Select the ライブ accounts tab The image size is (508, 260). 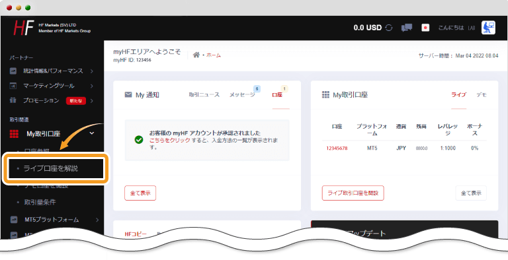pyautogui.click(x=459, y=95)
